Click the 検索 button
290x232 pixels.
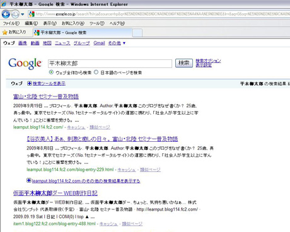[184, 63]
